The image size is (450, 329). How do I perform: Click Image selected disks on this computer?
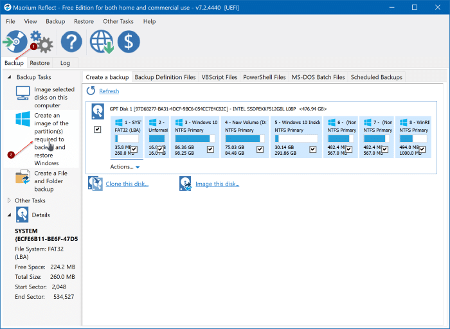[x=54, y=98]
